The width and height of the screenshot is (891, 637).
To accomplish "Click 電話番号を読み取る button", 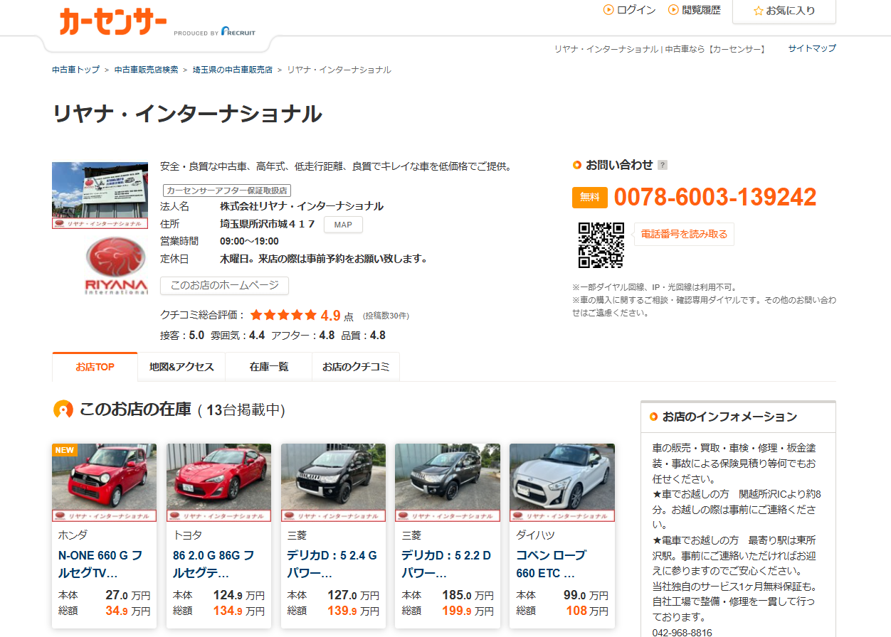I will (x=684, y=234).
